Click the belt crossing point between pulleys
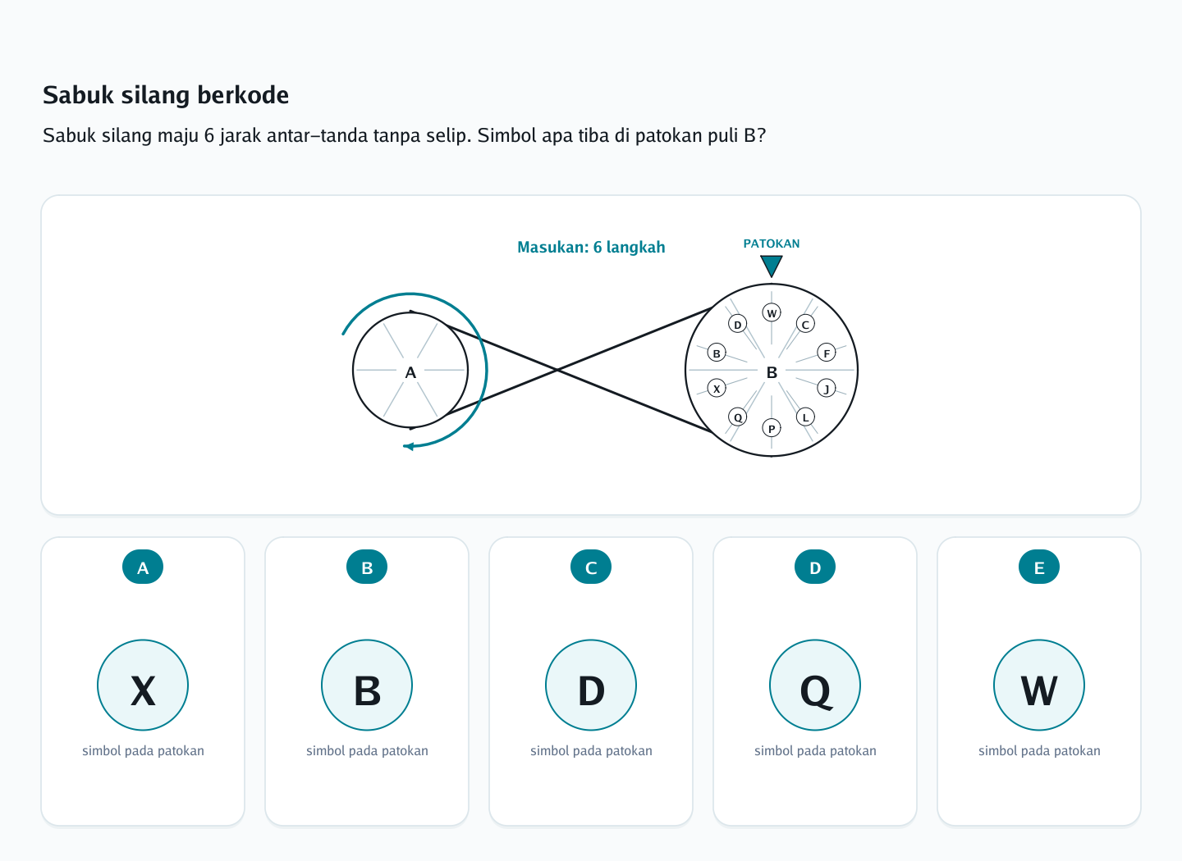 click(x=557, y=370)
